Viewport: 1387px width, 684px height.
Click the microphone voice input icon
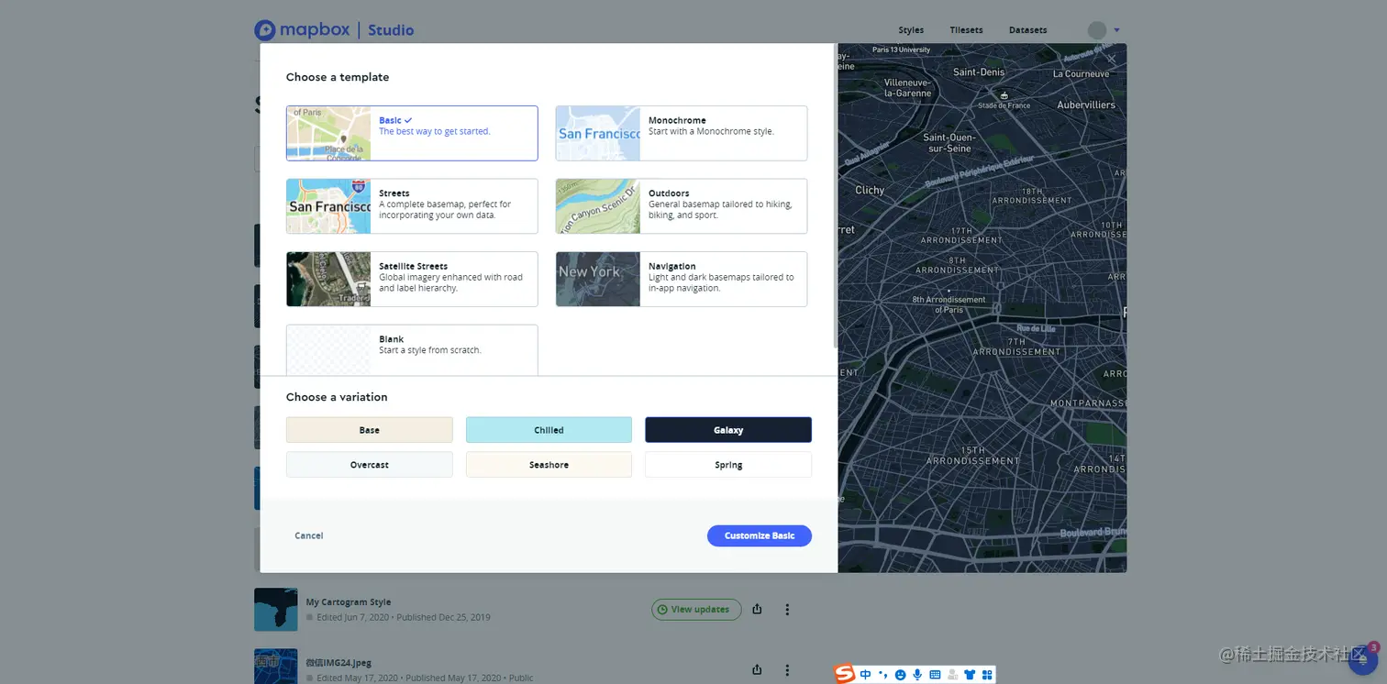pyautogui.click(x=917, y=675)
